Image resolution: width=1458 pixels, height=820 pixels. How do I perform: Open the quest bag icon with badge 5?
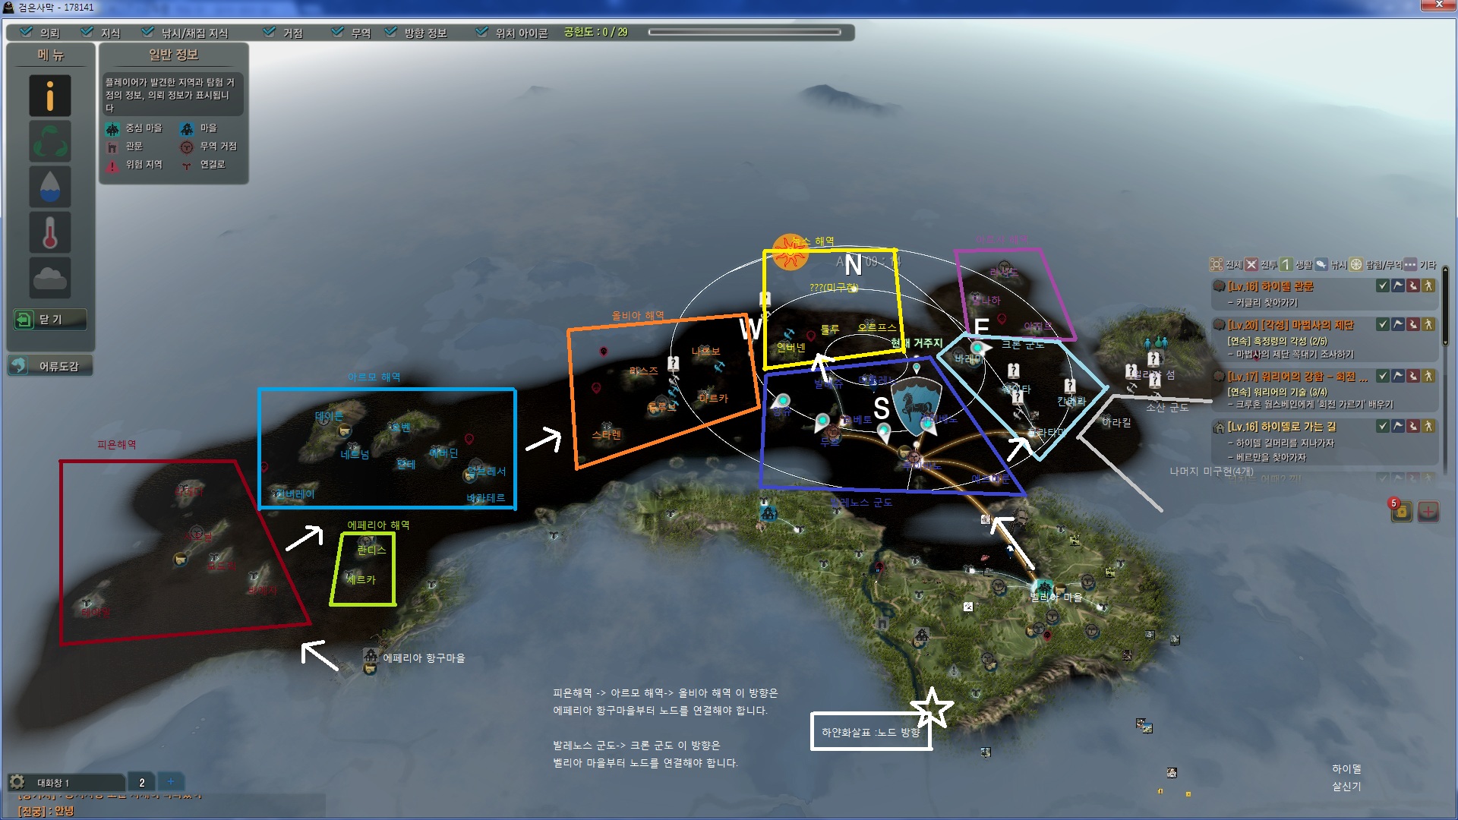pyautogui.click(x=1401, y=512)
